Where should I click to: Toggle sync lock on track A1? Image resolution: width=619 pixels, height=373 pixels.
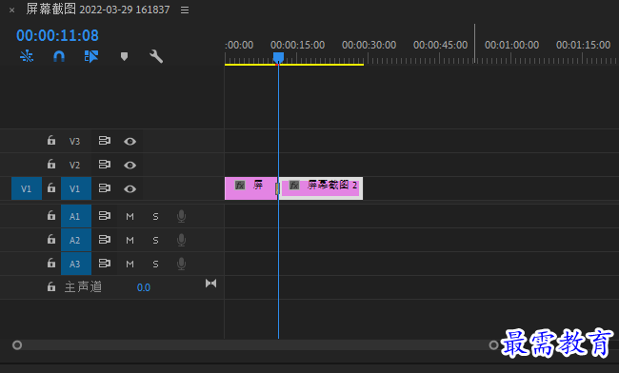click(x=105, y=216)
